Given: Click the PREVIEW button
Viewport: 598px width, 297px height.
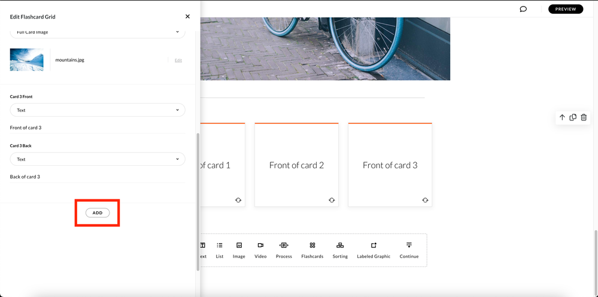Looking at the screenshot, I should [x=565, y=9].
